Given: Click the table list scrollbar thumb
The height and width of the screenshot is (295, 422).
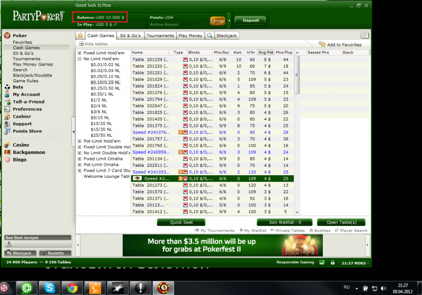Looking at the screenshot, I should (297, 75).
